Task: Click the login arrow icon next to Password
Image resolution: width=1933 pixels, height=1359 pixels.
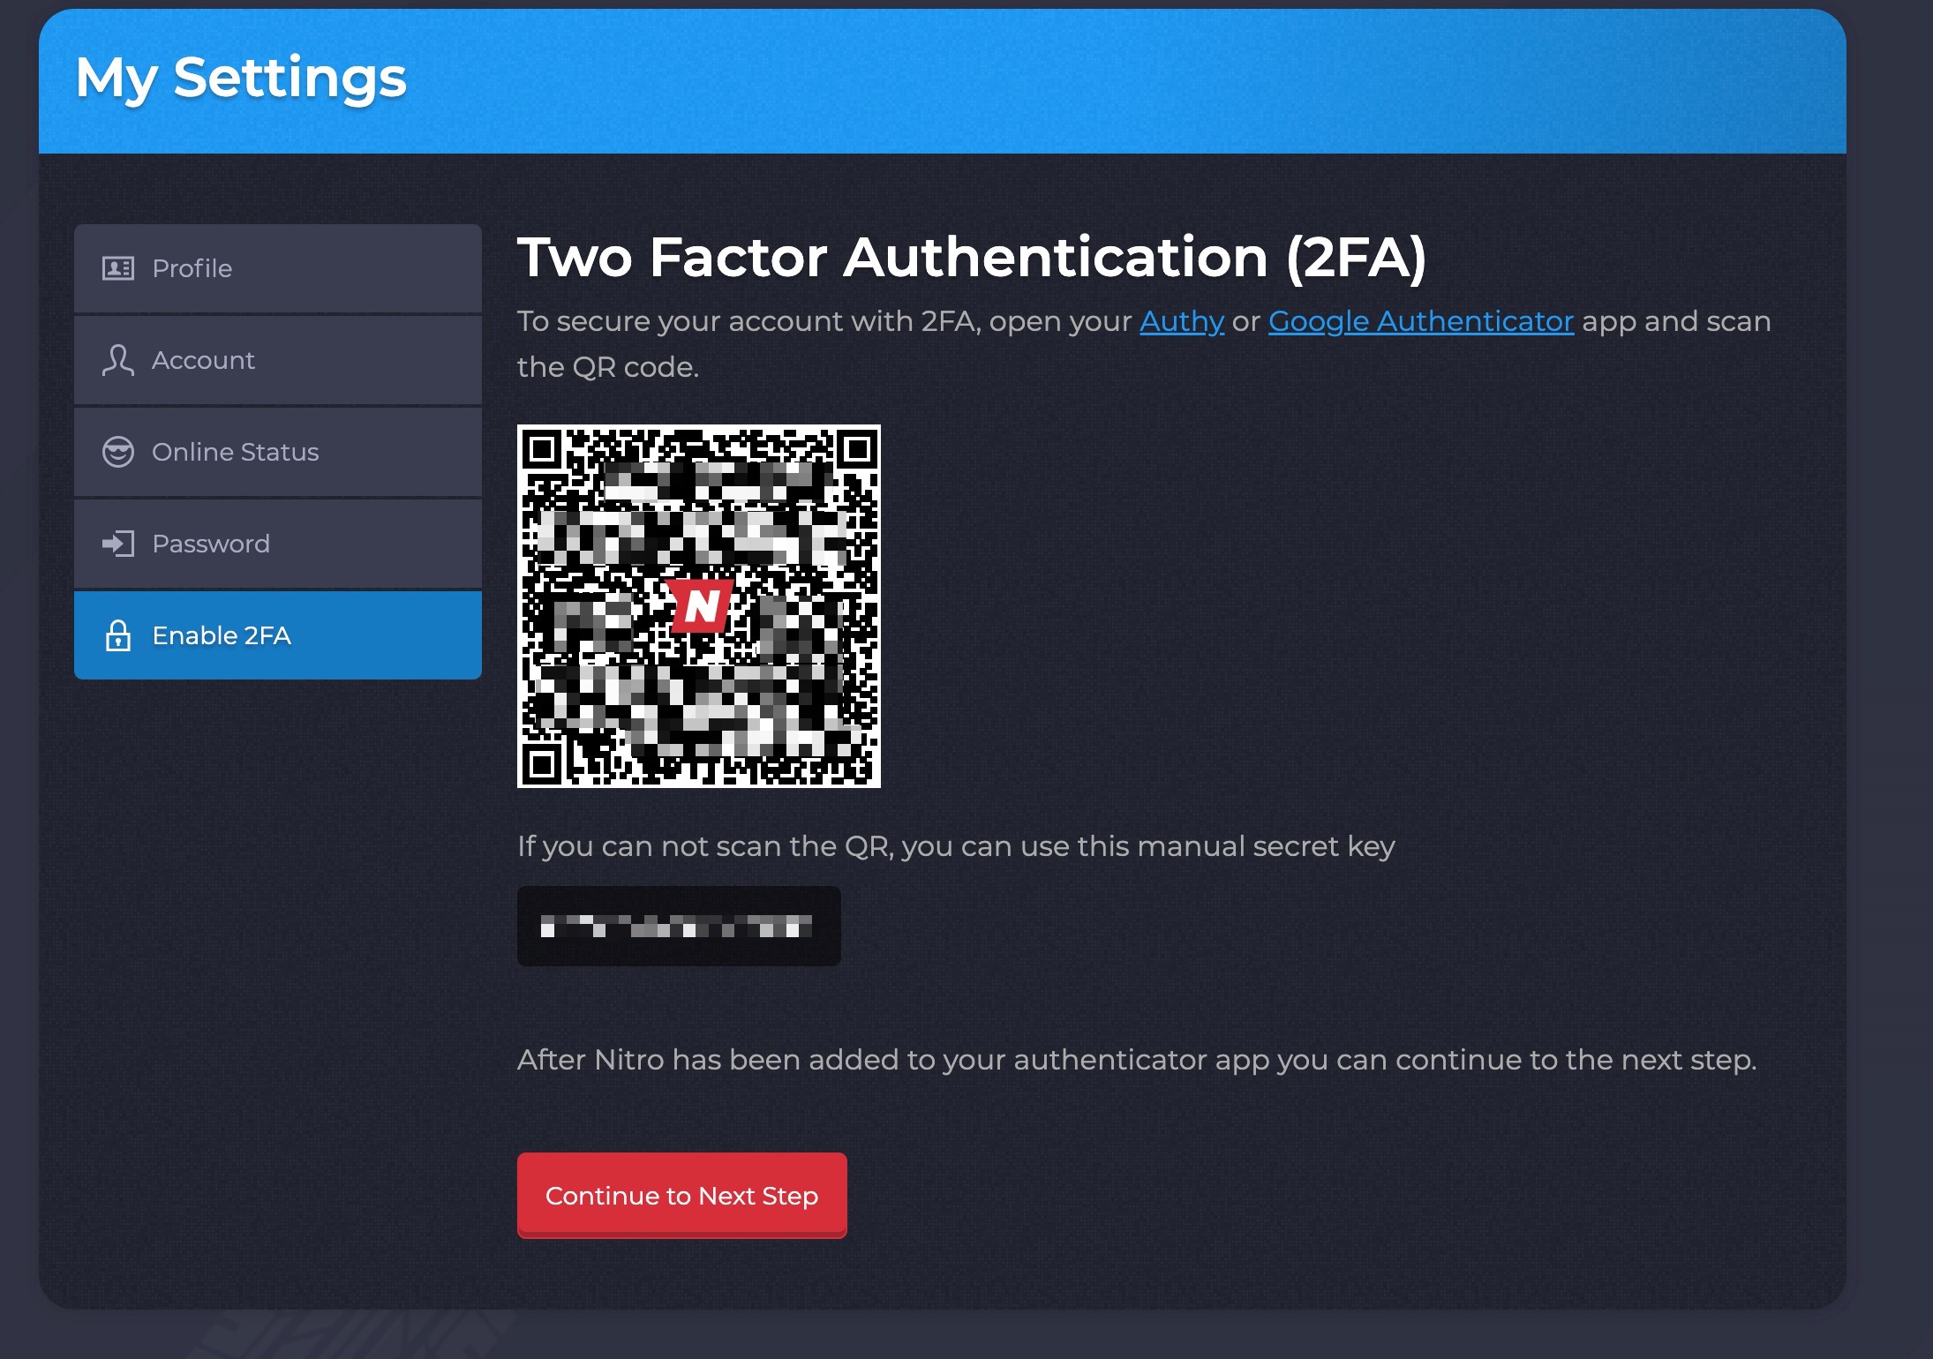Action: pyautogui.click(x=118, y=544)
